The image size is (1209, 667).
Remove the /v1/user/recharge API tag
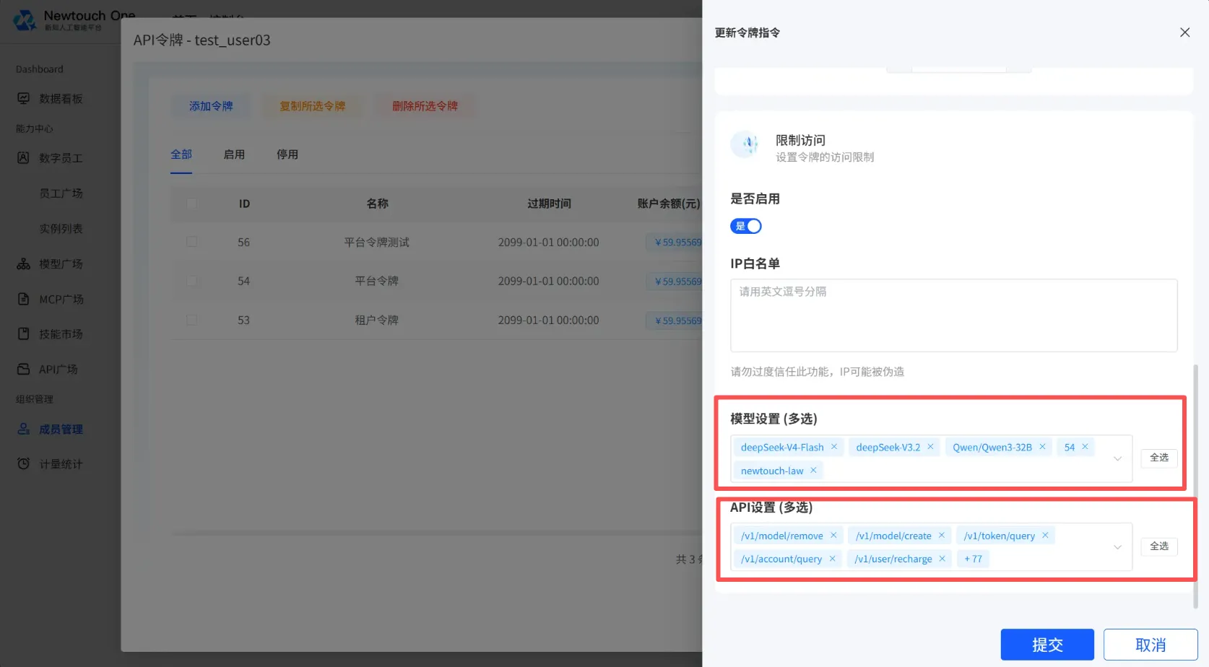(x=942, y=558)
